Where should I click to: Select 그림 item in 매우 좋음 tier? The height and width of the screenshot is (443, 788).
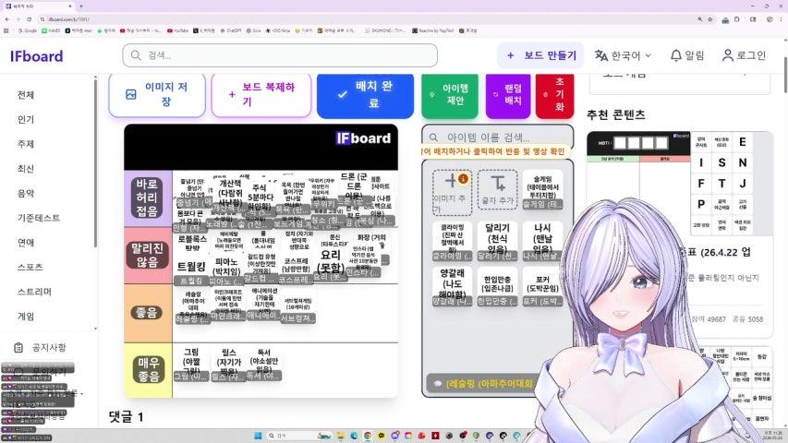coord(191,364)
